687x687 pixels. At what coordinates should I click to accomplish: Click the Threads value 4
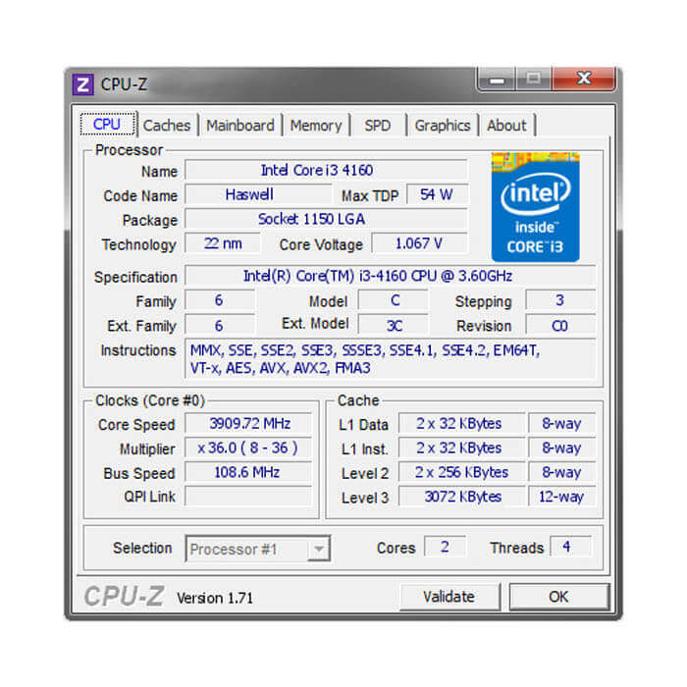(570, 547)
